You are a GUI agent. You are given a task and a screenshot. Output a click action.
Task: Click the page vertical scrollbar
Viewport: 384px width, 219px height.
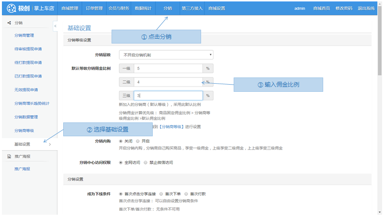(380, 48)
